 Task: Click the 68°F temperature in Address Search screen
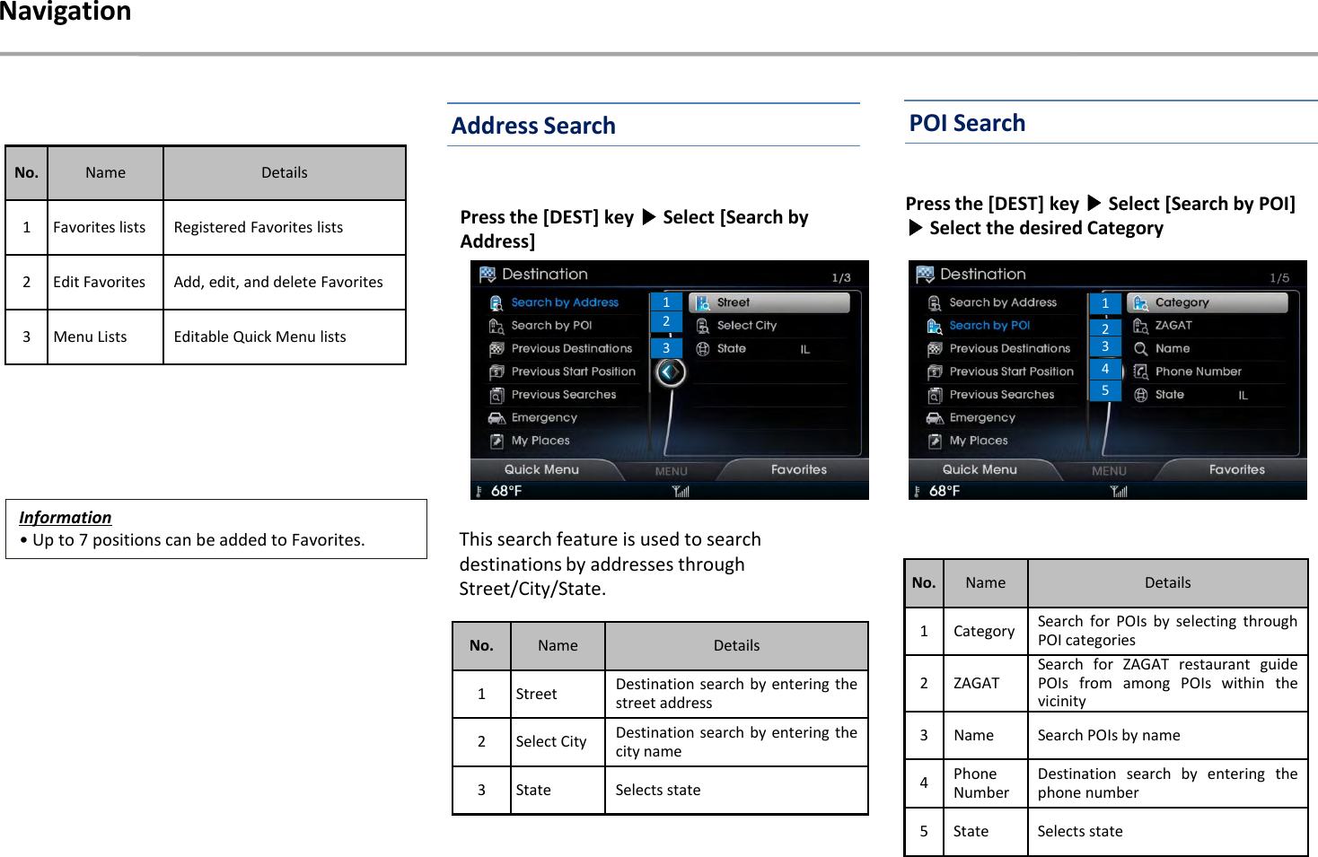[506, 491]
